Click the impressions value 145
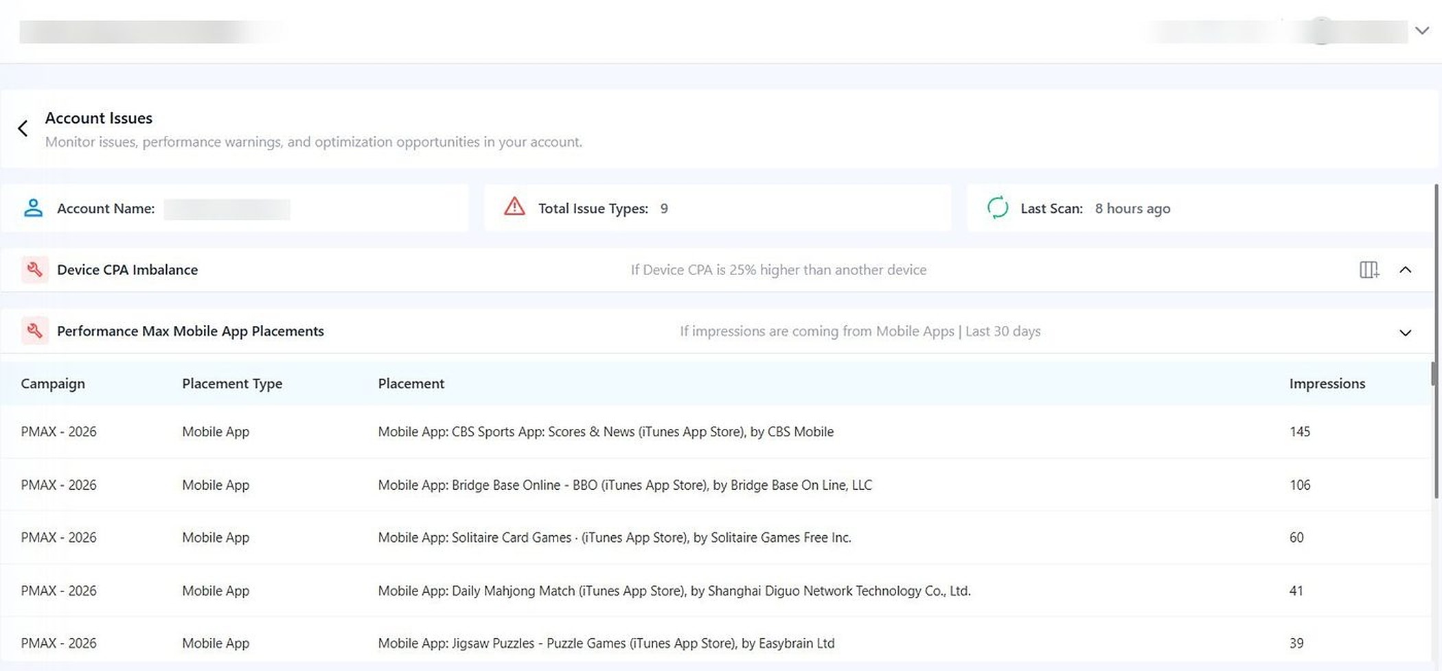1442x671 pixels. 1300,432
